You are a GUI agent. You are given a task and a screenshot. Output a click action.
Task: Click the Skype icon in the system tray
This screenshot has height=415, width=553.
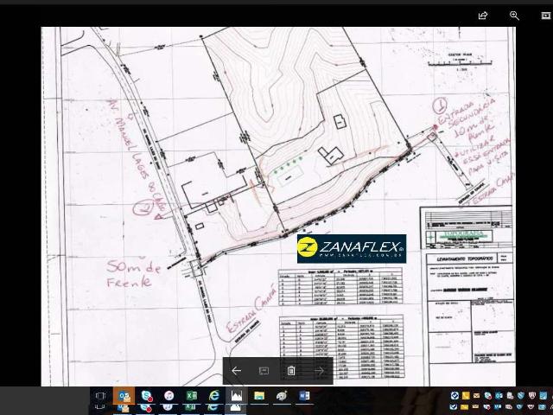(487, 396)
